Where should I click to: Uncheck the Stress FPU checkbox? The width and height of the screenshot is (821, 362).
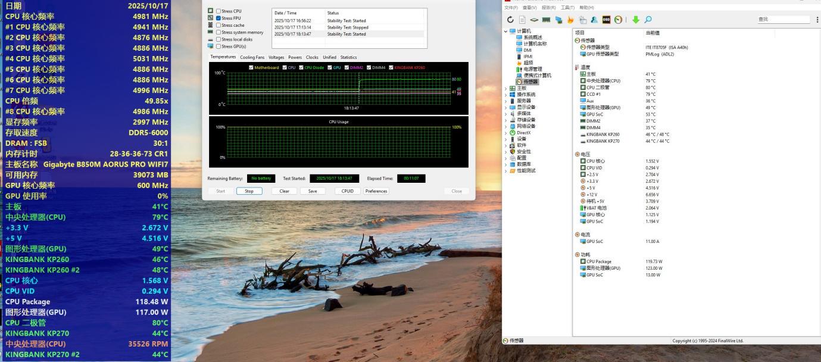pyautogui.click(x=218, y=18)
